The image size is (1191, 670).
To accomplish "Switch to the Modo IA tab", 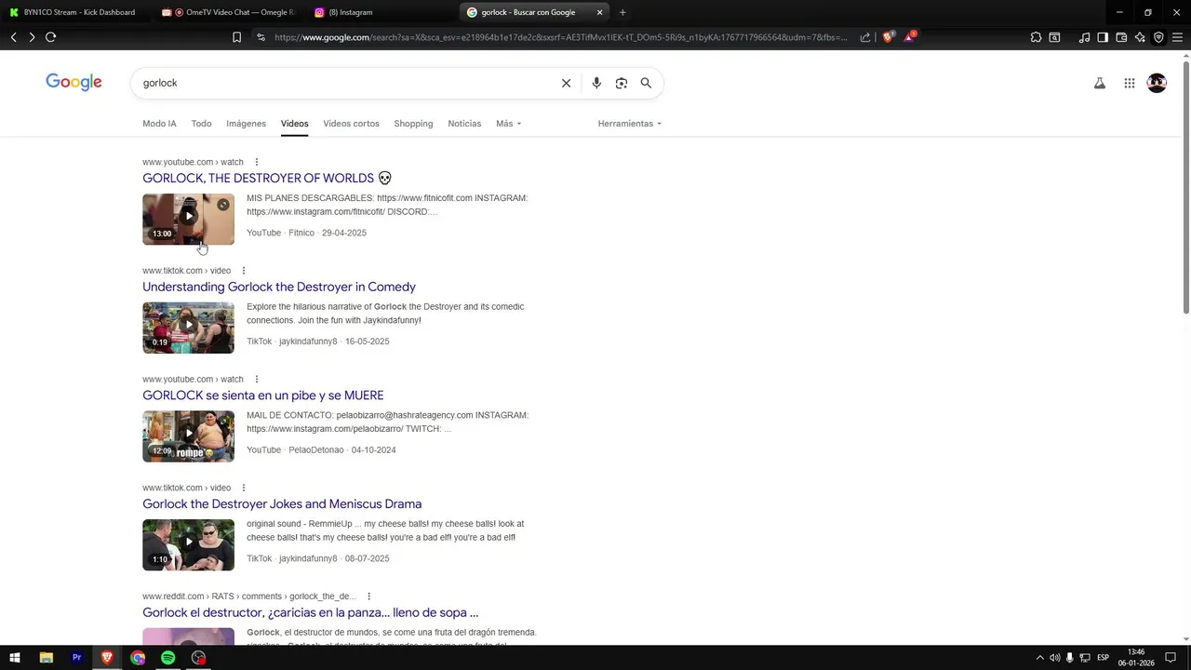I will [159, 124].
